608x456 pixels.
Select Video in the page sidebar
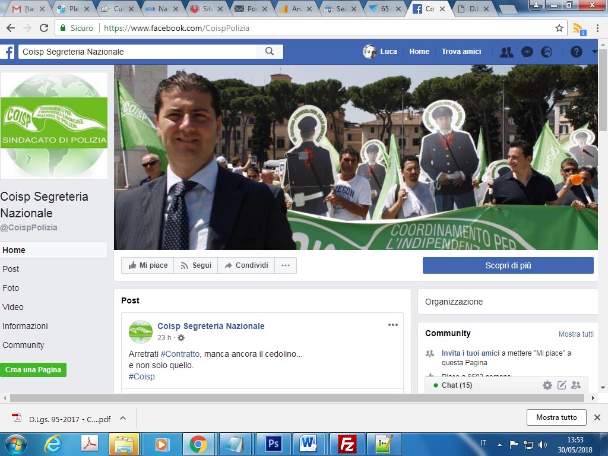click(x=13, y=307)
